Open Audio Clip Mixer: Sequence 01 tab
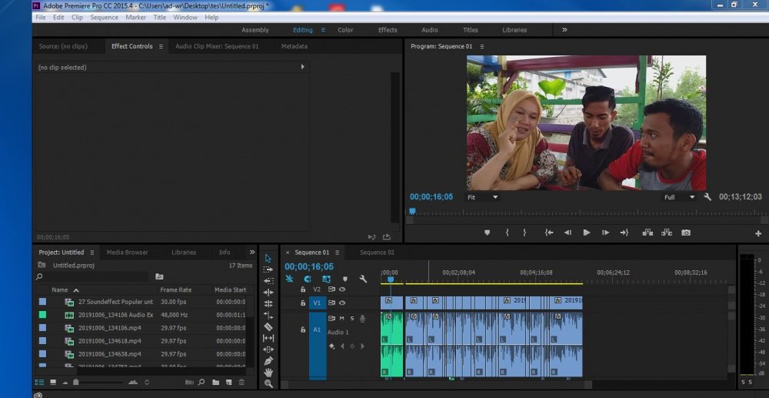The width and height of the screenshot is (769, 398). 217,46
